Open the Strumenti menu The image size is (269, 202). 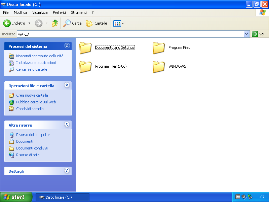click(x=79, y=12)
